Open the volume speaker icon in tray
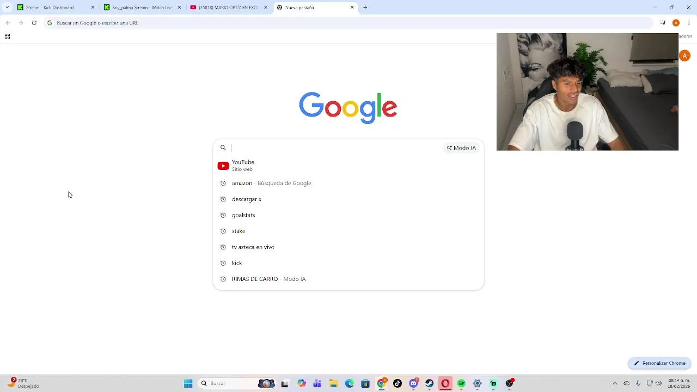Screen dimensions: 697x392 [658, 383]
